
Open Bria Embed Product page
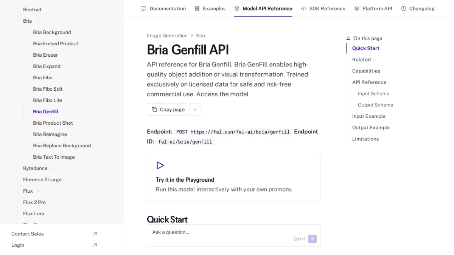click(x=56, y=43)
